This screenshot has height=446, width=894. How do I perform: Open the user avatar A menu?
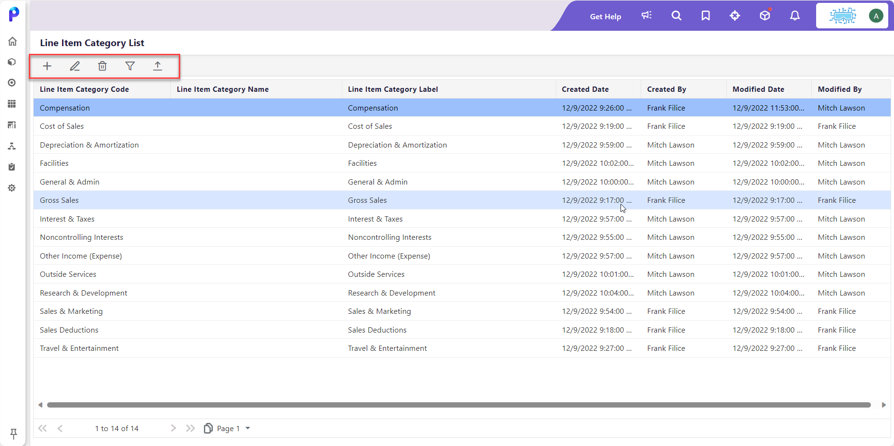point(876,16)
